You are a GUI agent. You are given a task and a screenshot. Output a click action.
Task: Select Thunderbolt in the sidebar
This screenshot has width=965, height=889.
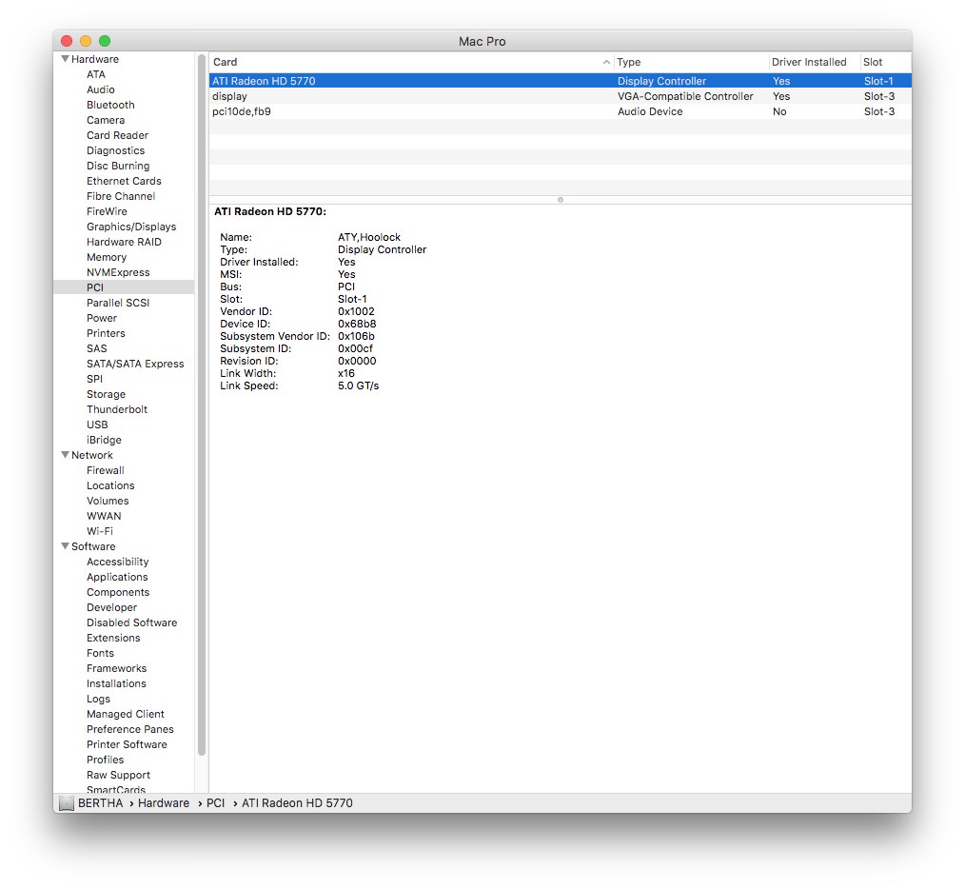117,409
